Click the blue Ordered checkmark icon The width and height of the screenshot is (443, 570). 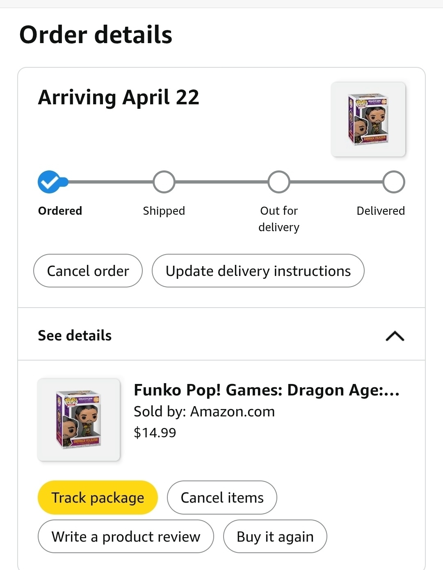click(x=49, y=182)
